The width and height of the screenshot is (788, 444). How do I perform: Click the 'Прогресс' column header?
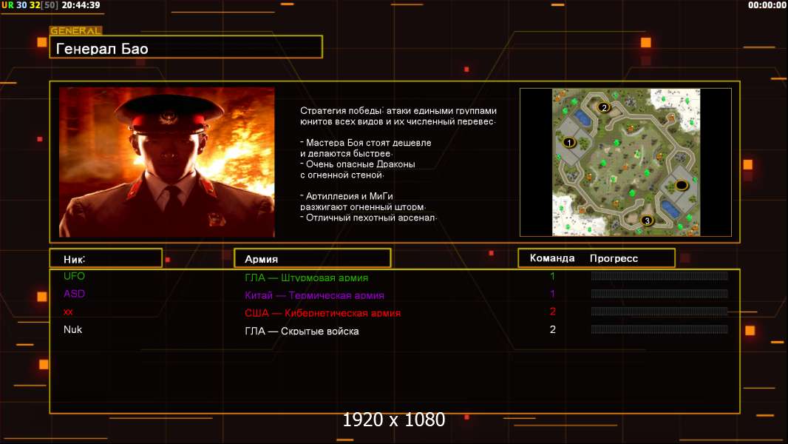coord(614,258)
